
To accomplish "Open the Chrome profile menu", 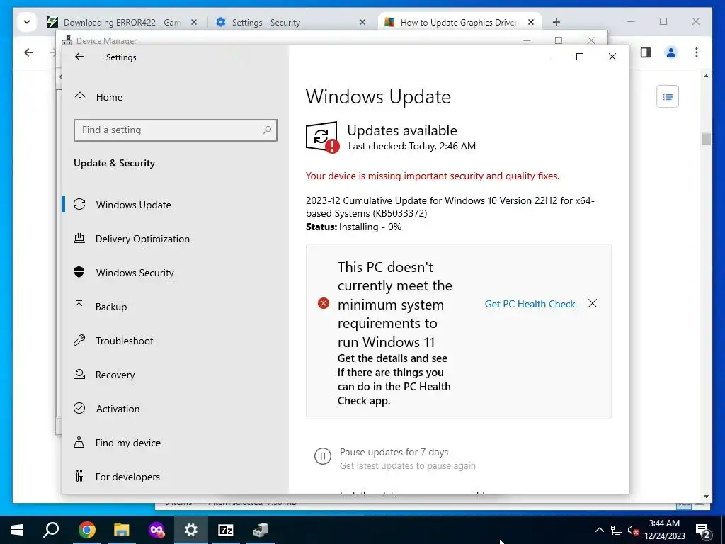I will tap(671, 52).
